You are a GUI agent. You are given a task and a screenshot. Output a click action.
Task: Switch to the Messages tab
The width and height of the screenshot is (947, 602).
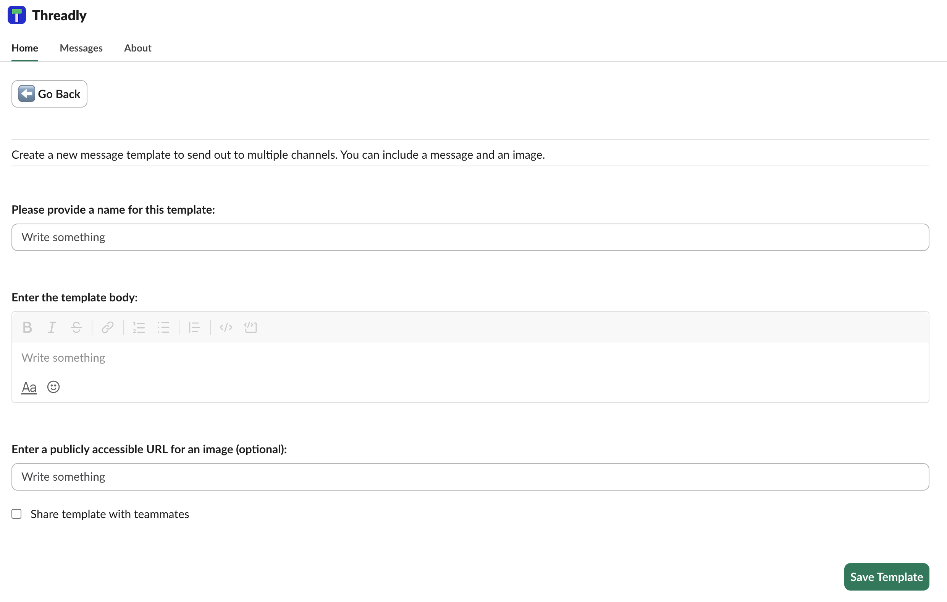(81, 48)
